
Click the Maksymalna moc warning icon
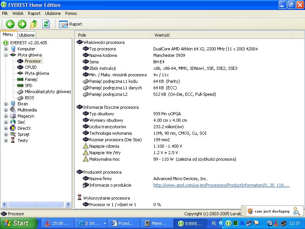pyautogui.click(x=85, y=159)
